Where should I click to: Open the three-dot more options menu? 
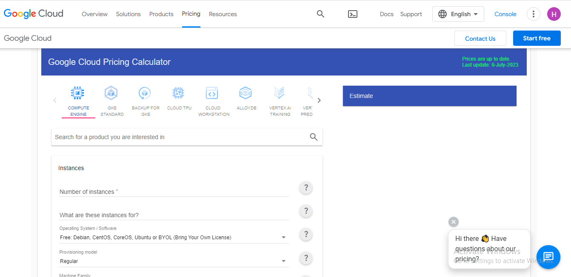pos(533,14)
